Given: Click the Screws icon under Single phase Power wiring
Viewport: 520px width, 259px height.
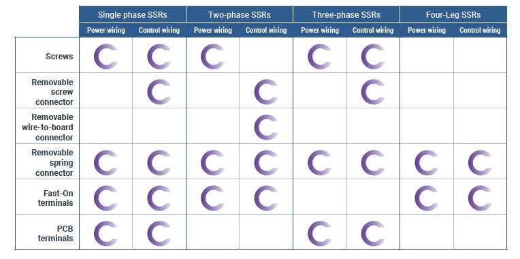Looking at the screenshot, I should click(105, 57).
